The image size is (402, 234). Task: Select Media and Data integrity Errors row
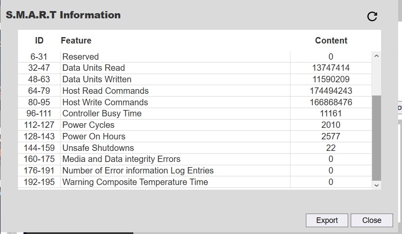click(195, 159)
